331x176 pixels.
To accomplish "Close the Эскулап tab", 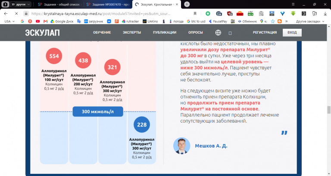I will (177, 4).
